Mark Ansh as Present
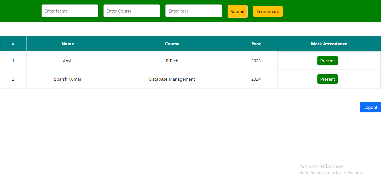The image size is (381, 185). (x=327, y=61)
